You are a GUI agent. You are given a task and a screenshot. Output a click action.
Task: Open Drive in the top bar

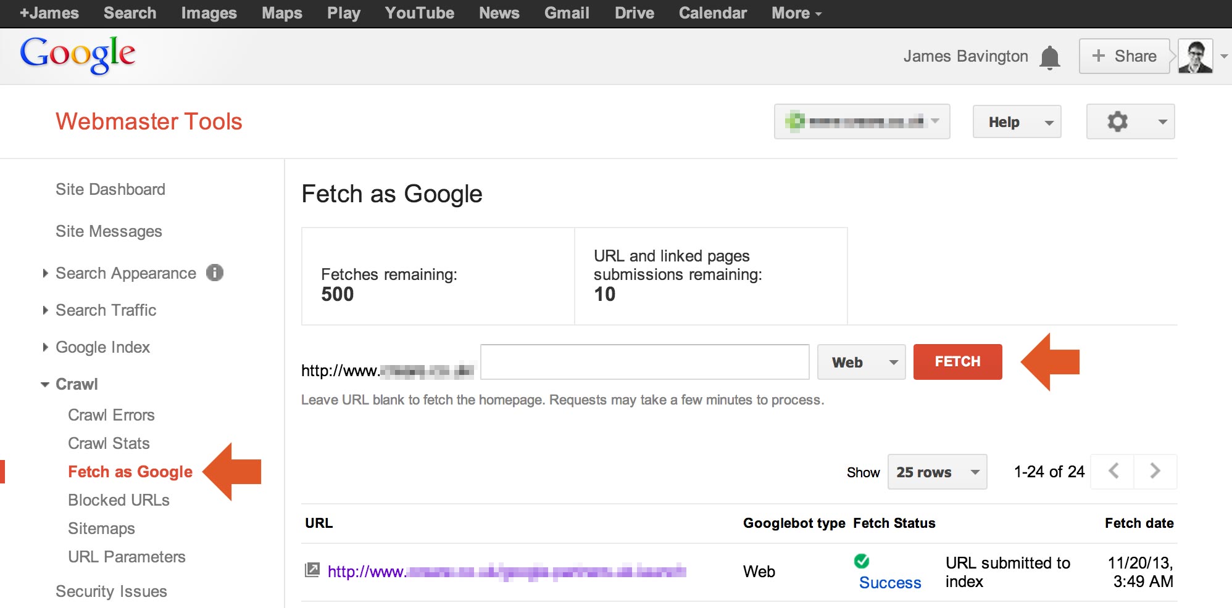point(634,13)
